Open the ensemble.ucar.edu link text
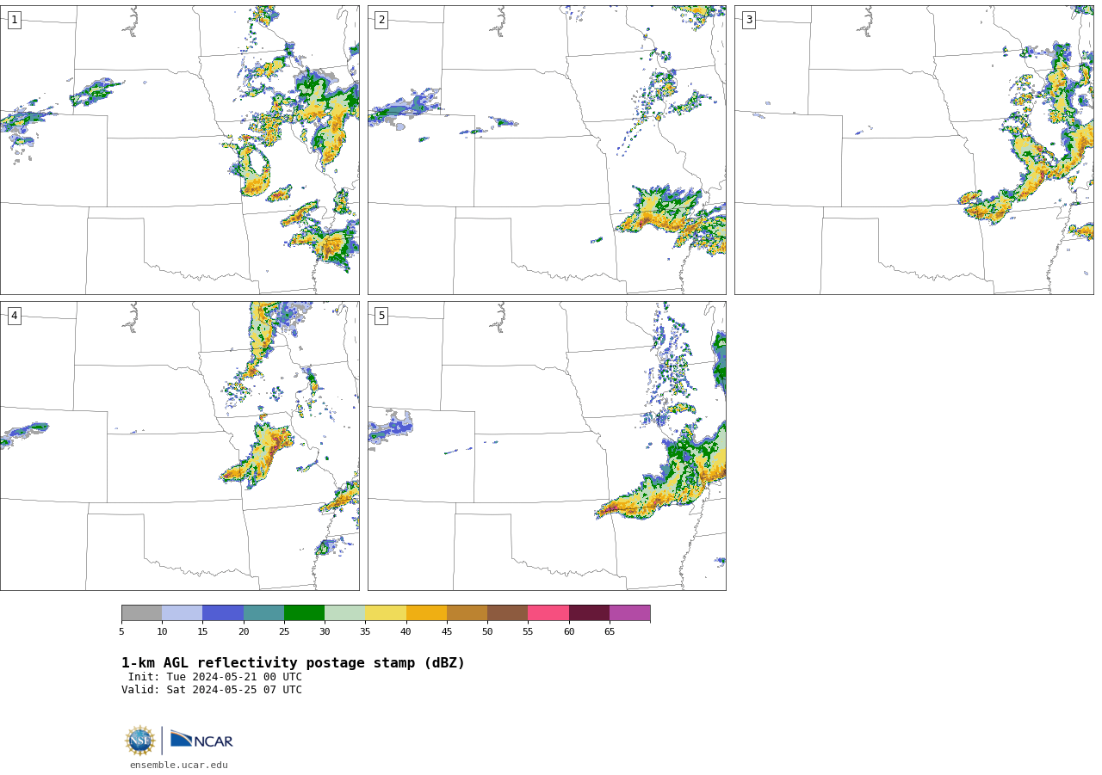 179,766
